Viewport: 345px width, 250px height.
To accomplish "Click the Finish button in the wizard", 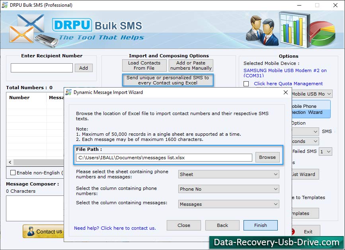I will coord(261,225).
